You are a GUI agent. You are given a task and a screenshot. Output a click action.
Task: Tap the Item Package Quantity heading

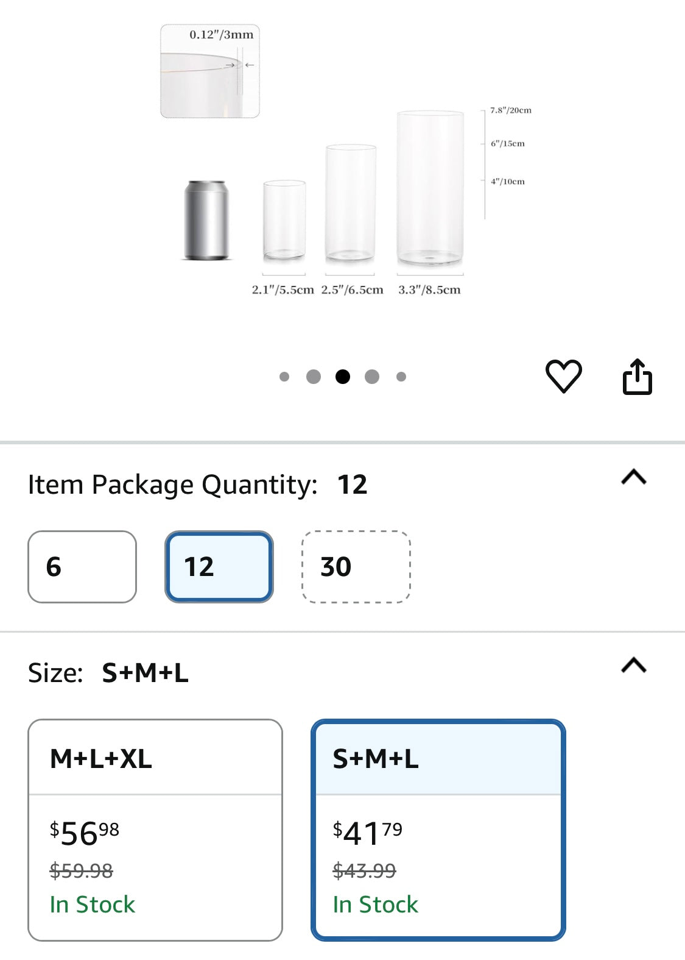198,485
